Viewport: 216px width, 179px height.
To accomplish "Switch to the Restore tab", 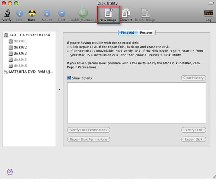I will 146,32.
